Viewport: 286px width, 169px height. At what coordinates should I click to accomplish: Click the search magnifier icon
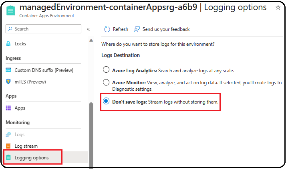point(10,29)
